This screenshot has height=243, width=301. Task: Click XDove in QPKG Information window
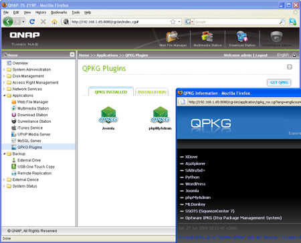click(x=191, y=157)
